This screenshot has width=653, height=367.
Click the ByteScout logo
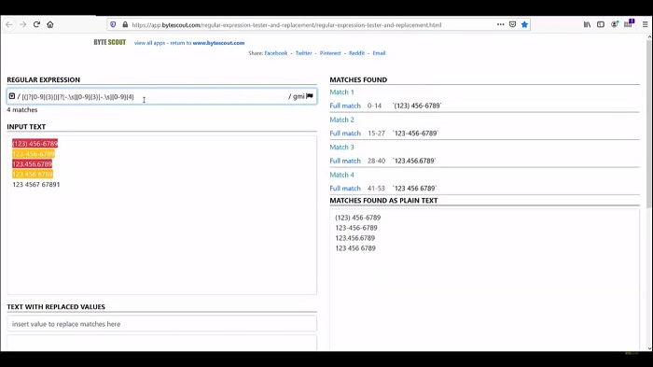(109, 42)
